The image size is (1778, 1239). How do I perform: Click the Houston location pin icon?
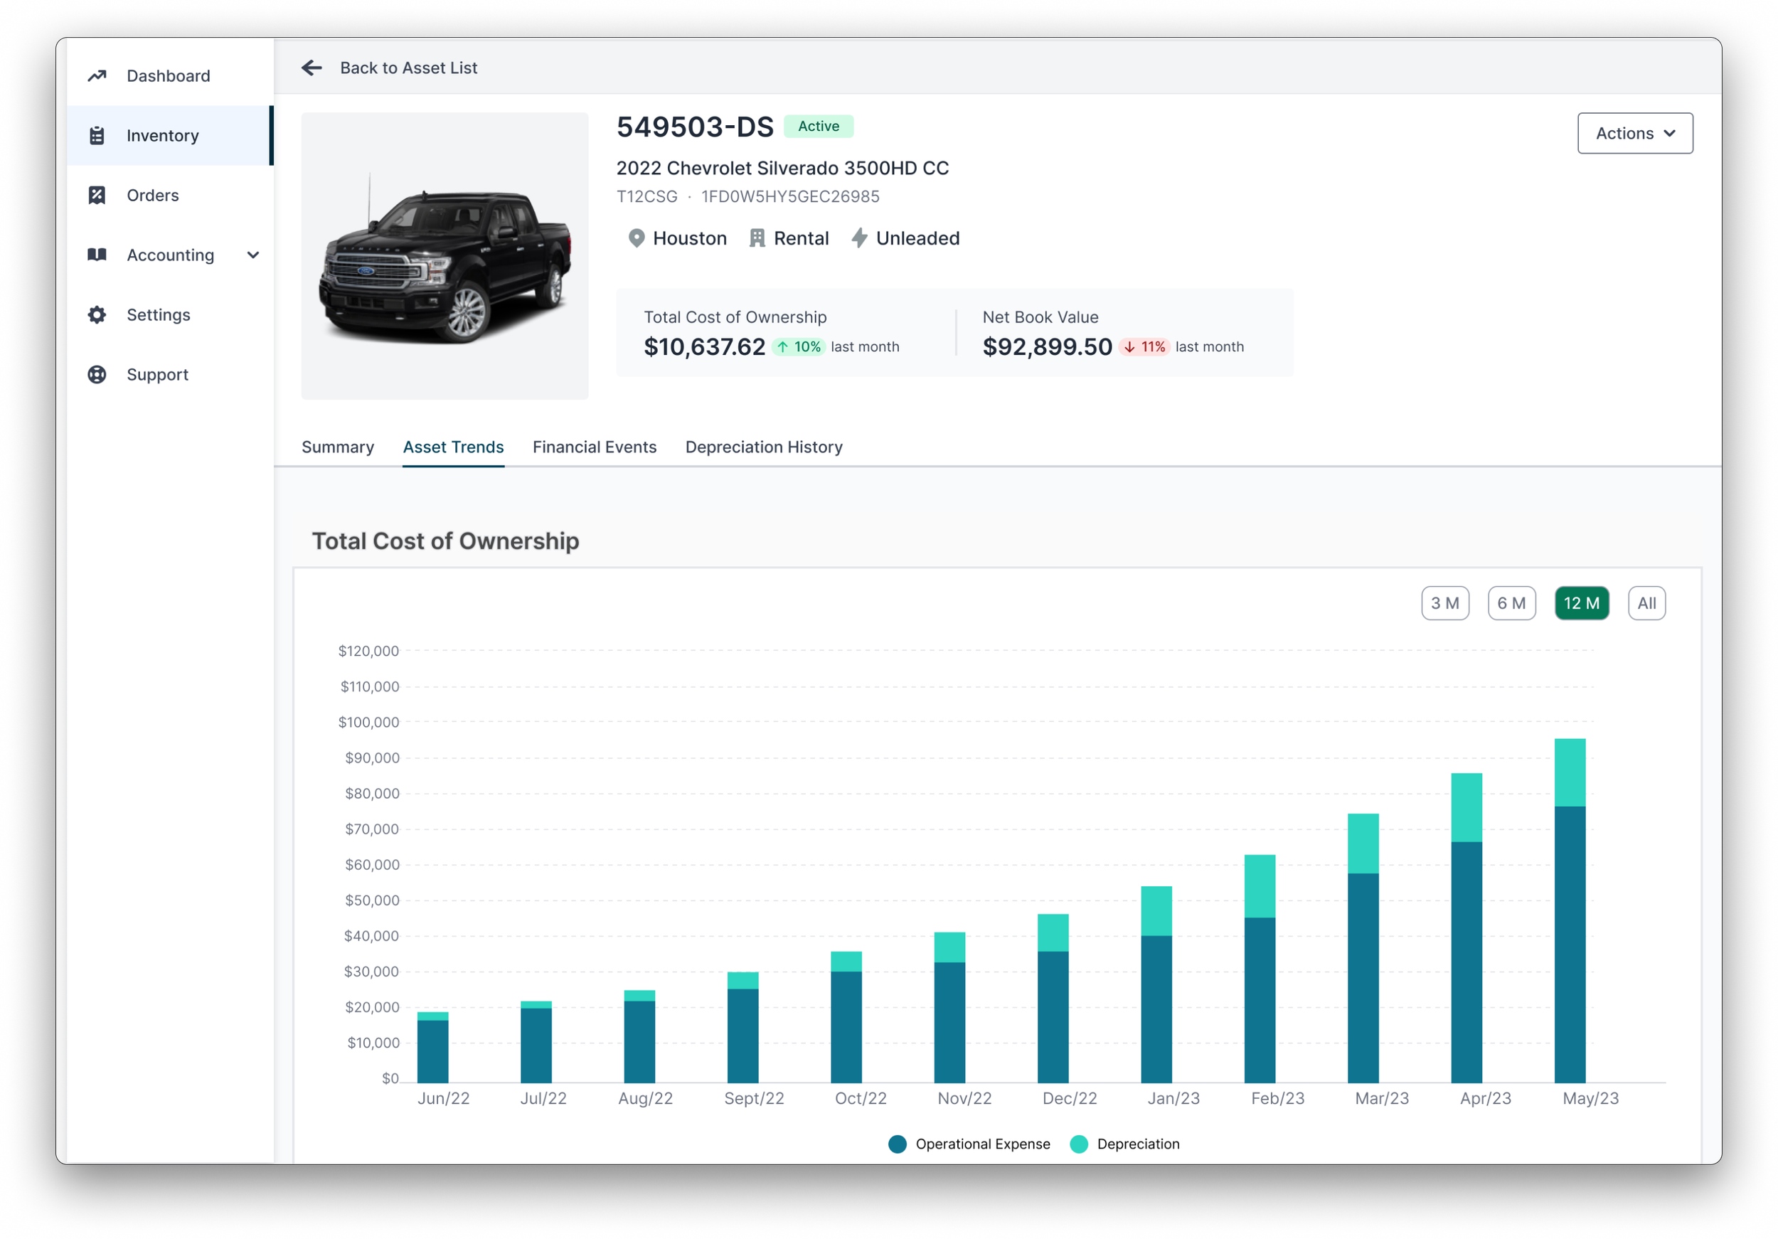636,238
